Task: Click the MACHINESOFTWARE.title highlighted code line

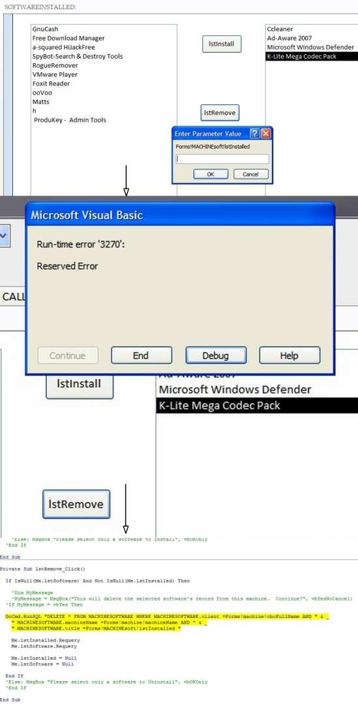Action: (x=96, y=628)
